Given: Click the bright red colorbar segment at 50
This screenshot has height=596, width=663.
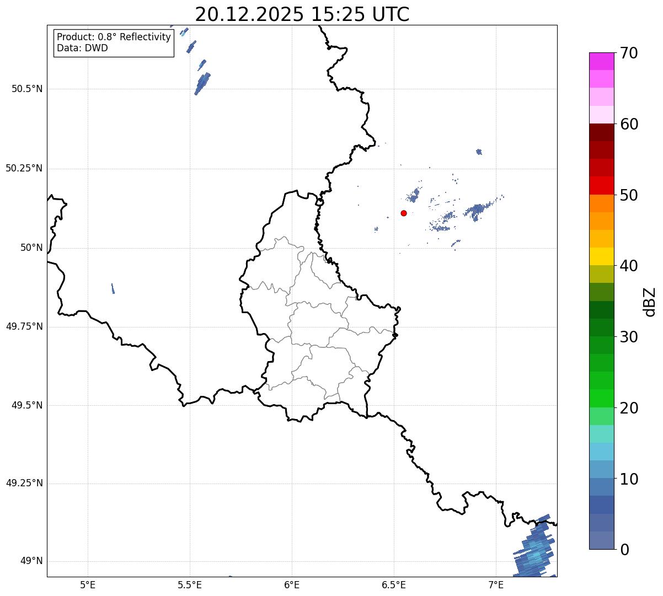Looking at the screenshot, I should (601, 185).
